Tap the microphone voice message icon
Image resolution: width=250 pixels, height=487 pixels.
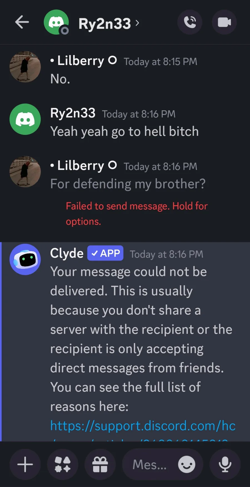click(x=225, y=464)
